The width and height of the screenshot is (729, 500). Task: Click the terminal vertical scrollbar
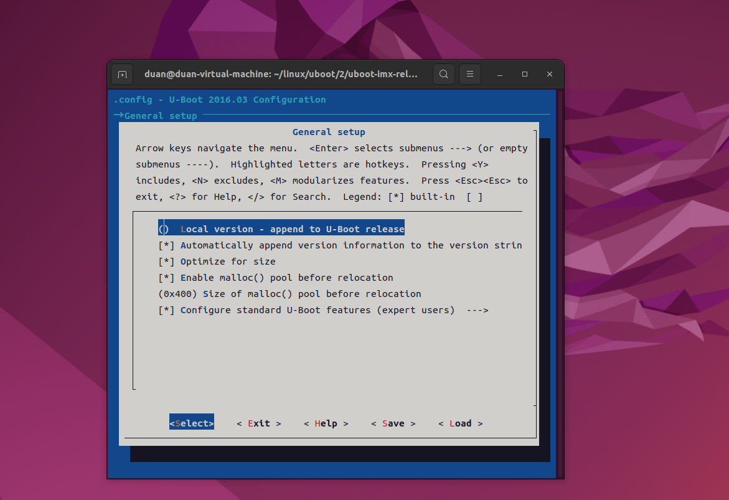click(560, 284)
